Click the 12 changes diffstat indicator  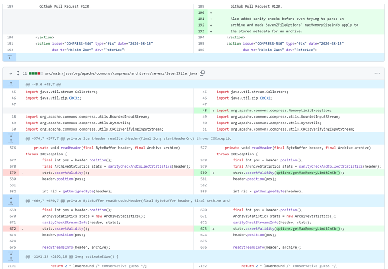tap(33, 73)
